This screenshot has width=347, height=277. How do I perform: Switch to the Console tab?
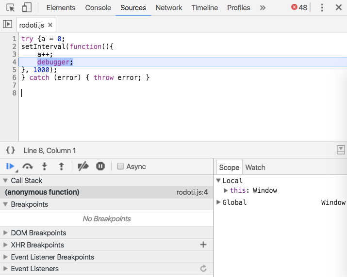click(98, 8)
